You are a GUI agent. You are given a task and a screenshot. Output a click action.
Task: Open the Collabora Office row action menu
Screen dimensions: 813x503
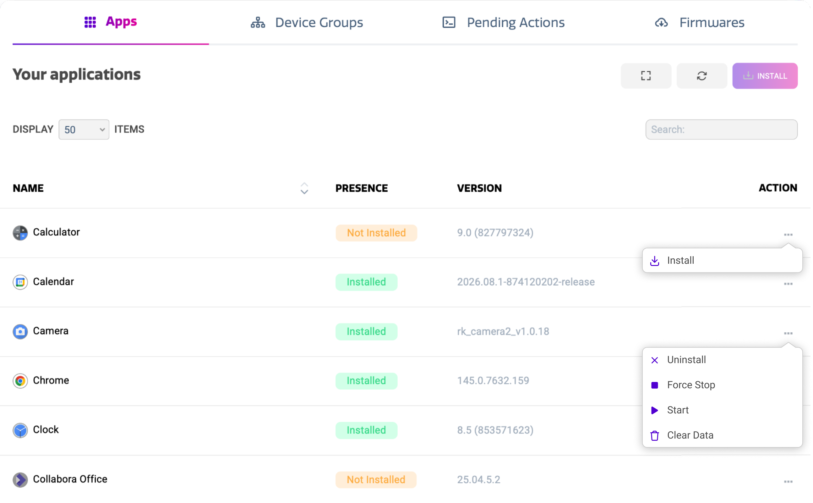click(x=788, y=481)
